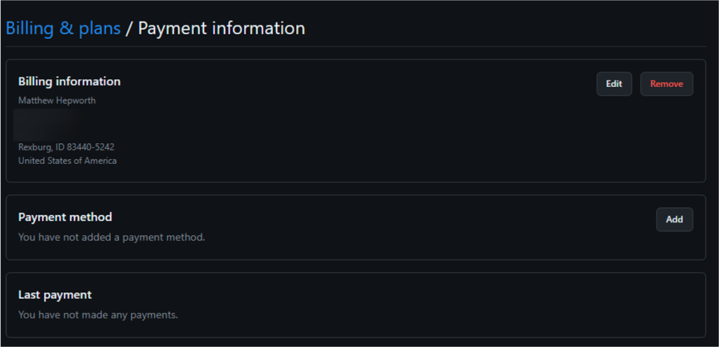This screenshot has width=719, height=347.
Task: Click the name Matthew Hepworth
Action: (x=57, y=101)
